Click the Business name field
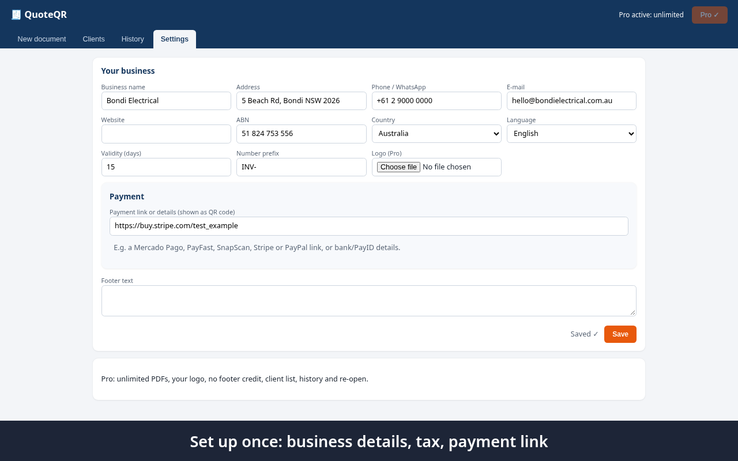Image resolution: width=738 pixels, height=461 pixels. pyautogui.click(x=166, y=101)
